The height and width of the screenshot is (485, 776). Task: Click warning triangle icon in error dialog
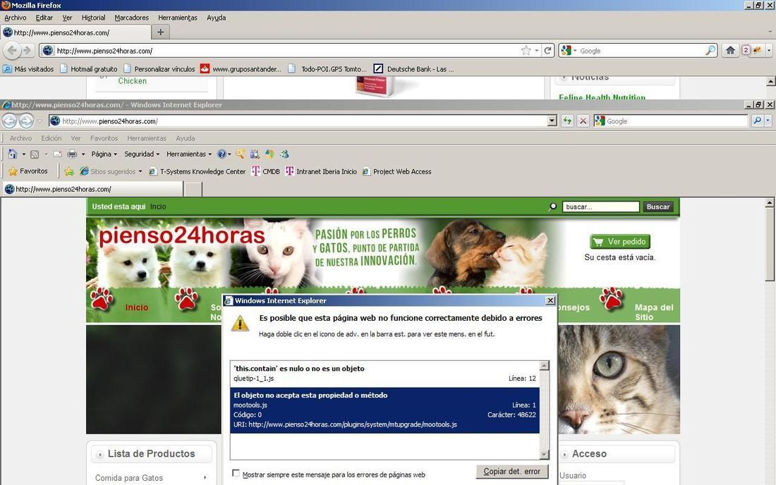(x=240, y=324)
